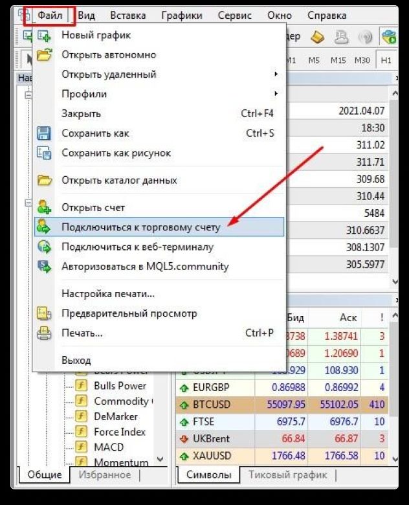This screenshot has height=505, width=409.
Task: Open the Вставка menu
Action: pos(128,16)
